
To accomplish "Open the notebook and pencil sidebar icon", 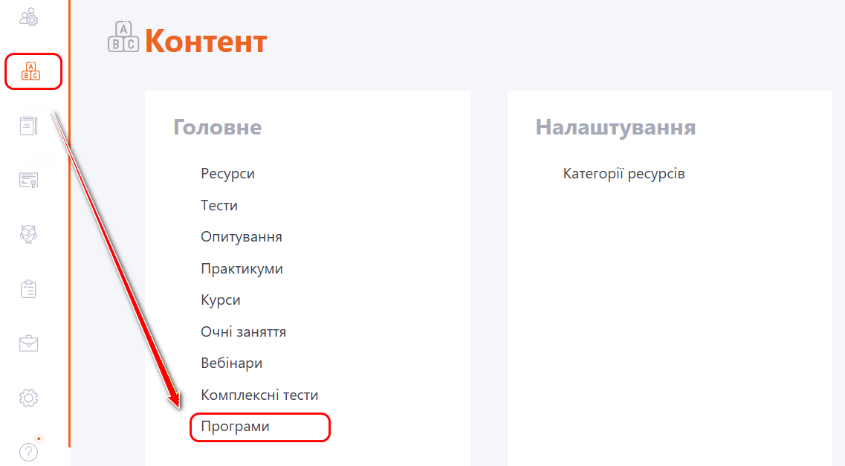I will [x=28, y=126].
